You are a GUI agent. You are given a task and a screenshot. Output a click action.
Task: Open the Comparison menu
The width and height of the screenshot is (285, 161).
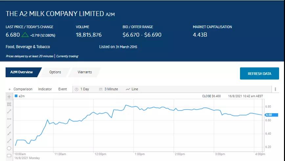23,89
